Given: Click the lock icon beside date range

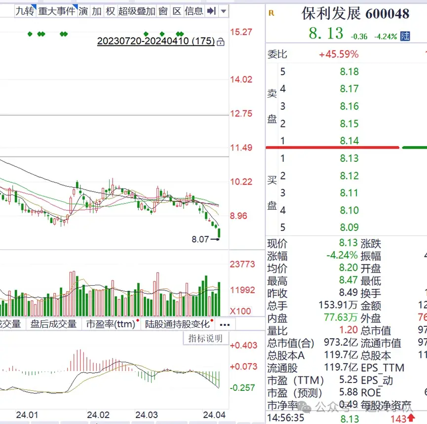Looking at the screenshot, I should pyautogui.click(x=221, y=42).
